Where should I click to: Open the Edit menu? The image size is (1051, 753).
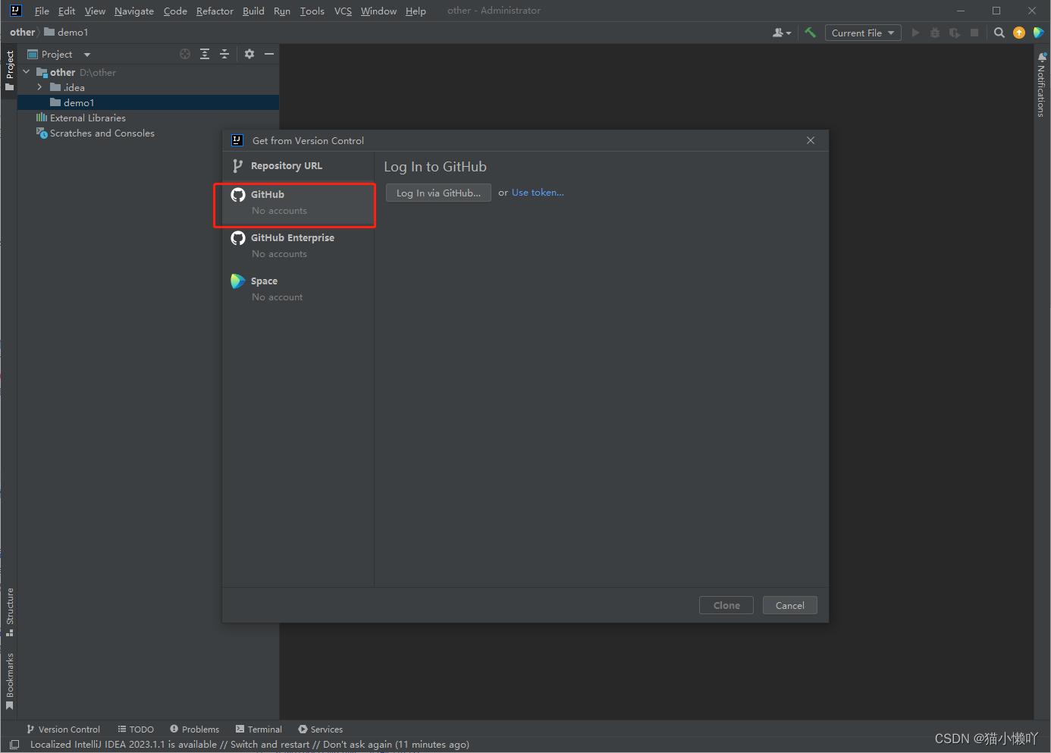coord(67,11)
